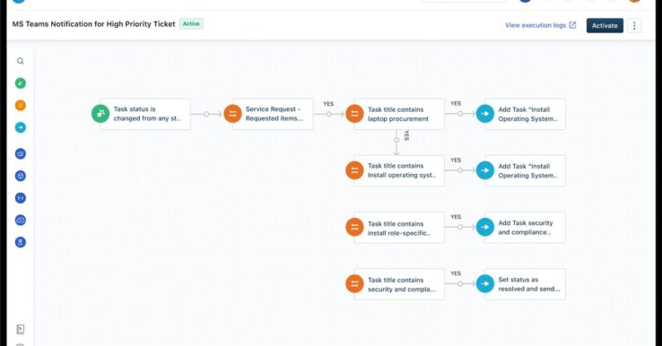Click the blue cloud sidebar icon
Screen dimensions: 662x346
pyautogui.click(x=21, y=221)
